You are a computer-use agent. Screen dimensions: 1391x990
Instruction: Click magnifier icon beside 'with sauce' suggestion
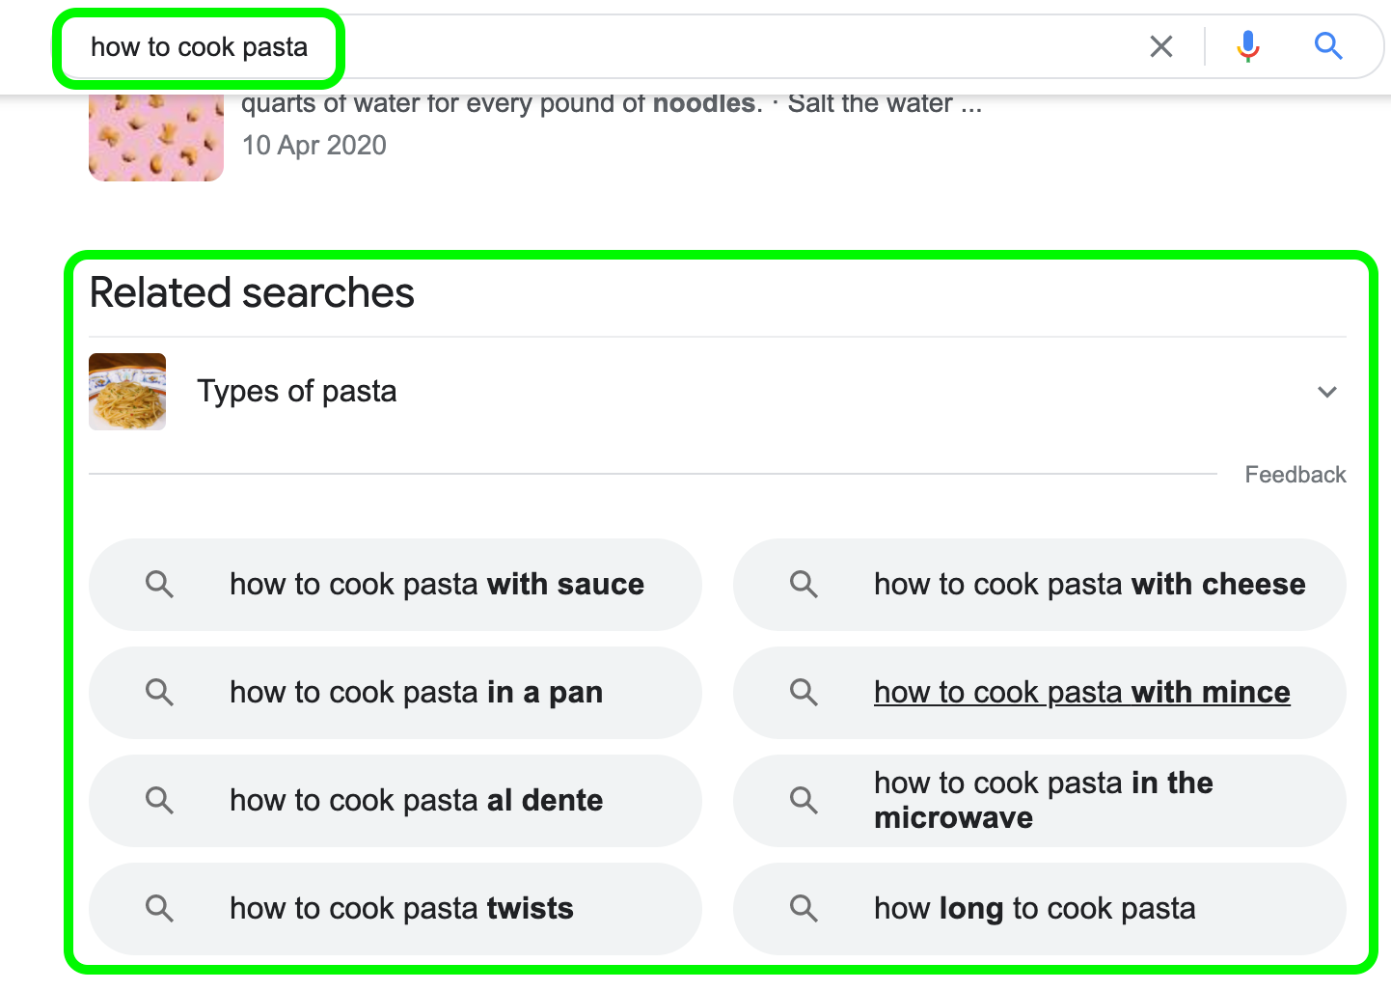[x=159, y=585]
